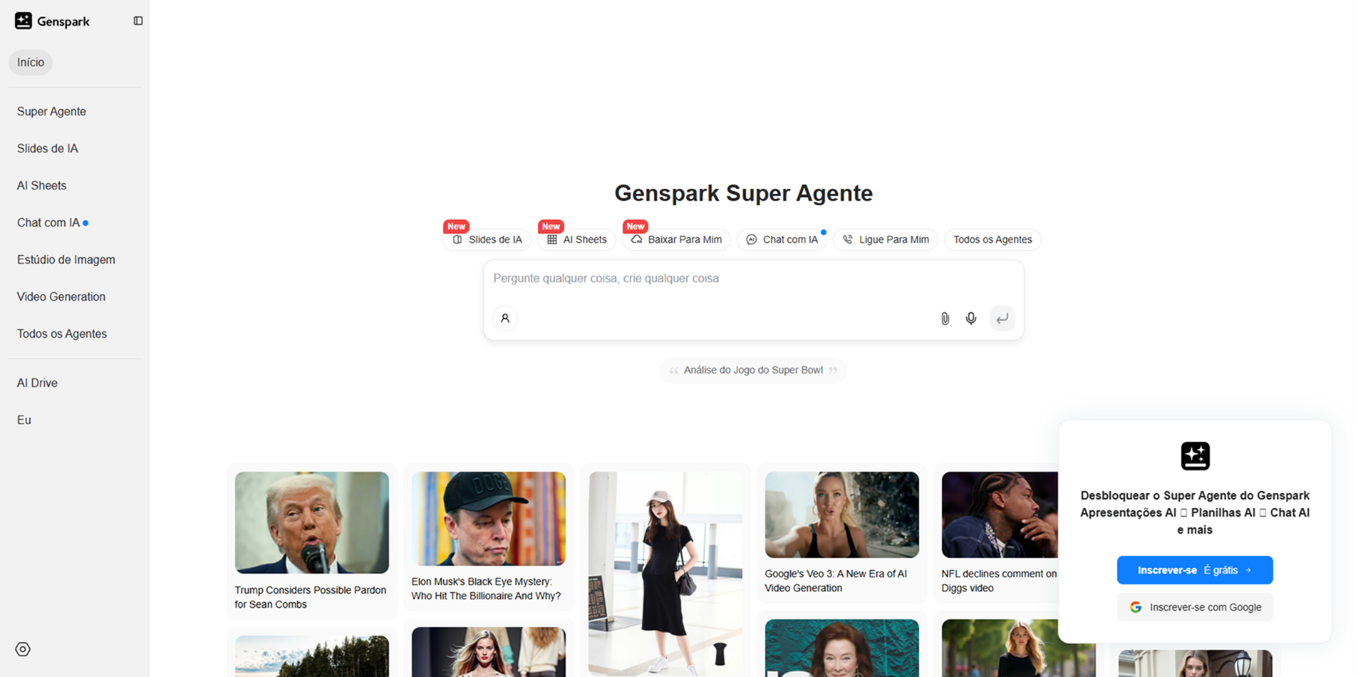The image size is (1358, 677).
Task: Click suggestion Análise do Jogo do Super Bowl
Action: (753, 370)
